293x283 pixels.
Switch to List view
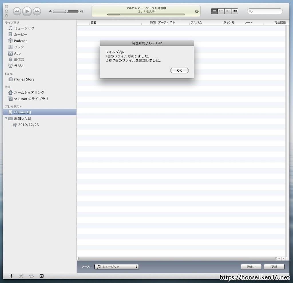point(214,11)
